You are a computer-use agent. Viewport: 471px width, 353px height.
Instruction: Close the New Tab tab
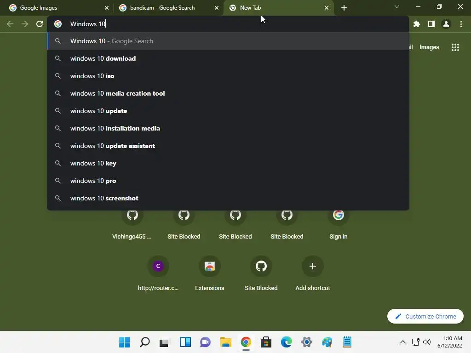coord(327,8)
